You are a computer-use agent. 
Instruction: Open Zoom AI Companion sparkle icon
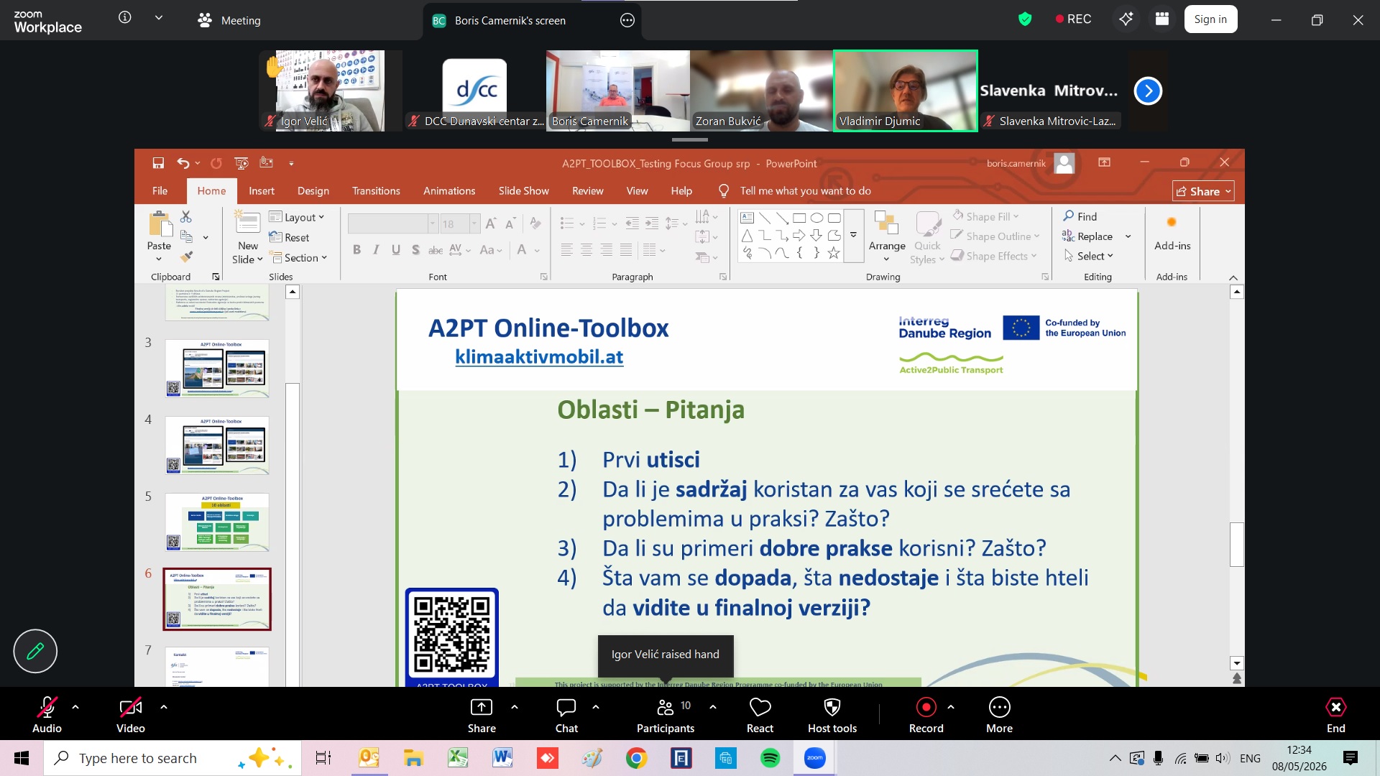[x=1126, y=19]
